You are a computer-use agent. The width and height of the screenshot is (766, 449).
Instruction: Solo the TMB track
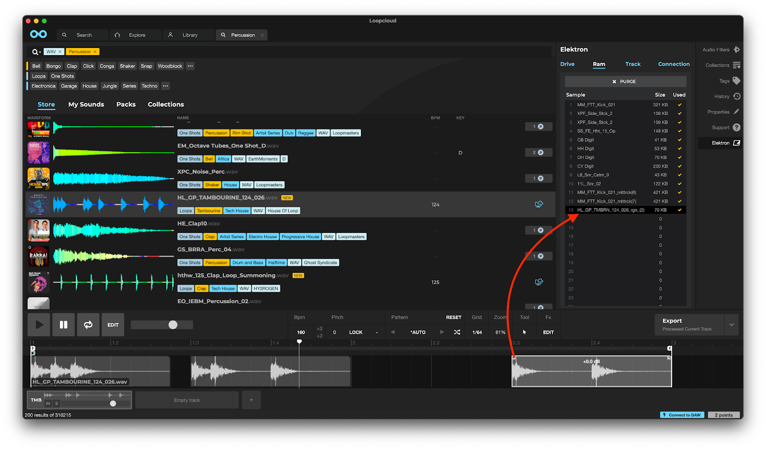click(56, 403)
